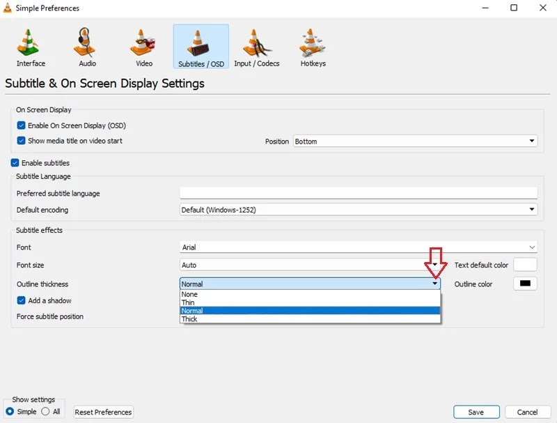Screen dimensions: 557x423
Task: Focus the Preferred subtitle language field
Action: (358, 193)
